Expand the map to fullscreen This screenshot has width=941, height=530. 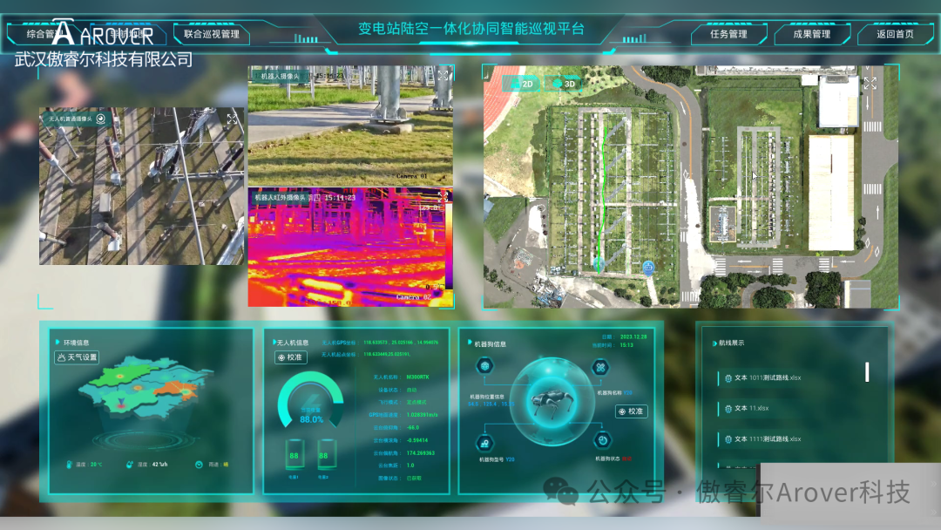[x=870, y=84]
